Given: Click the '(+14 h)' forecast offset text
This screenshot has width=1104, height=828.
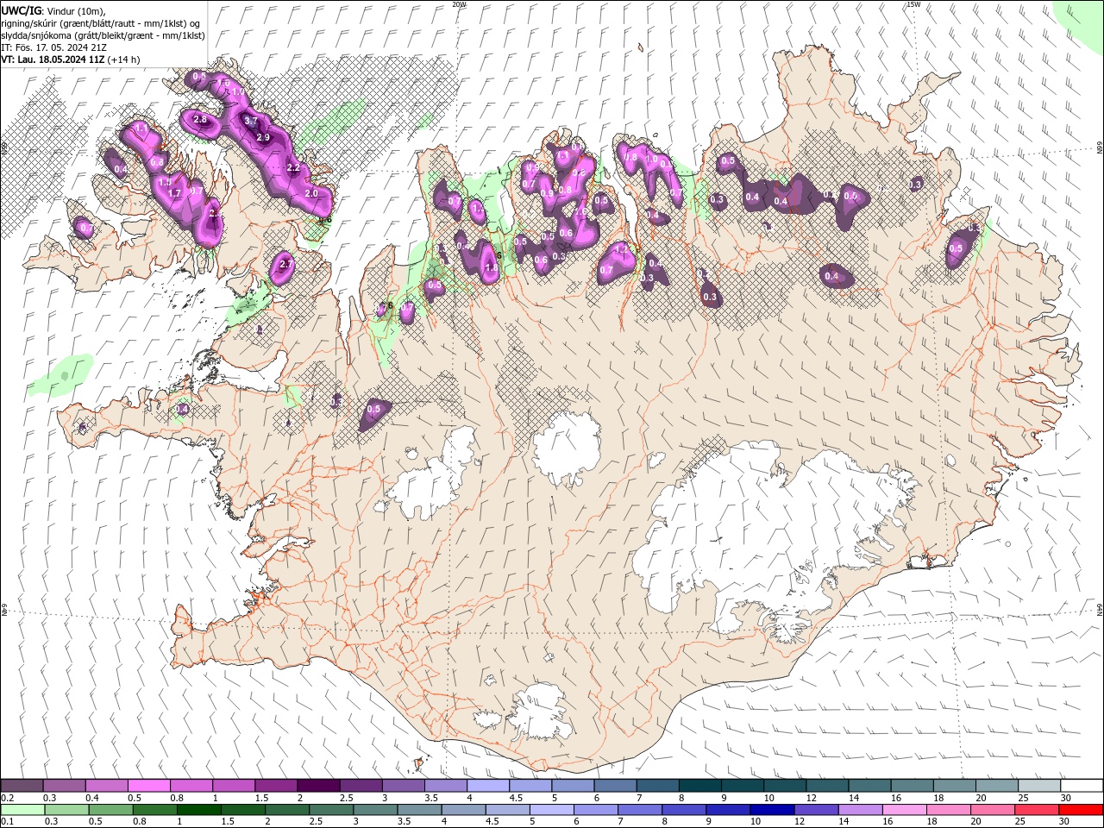Looking at the screenshot, I should (x=123, y=60).
